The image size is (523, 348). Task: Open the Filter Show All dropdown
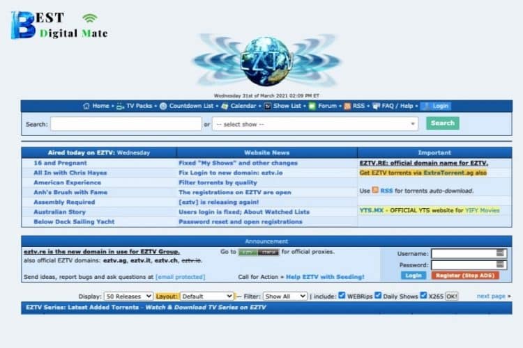pos(285,296)
